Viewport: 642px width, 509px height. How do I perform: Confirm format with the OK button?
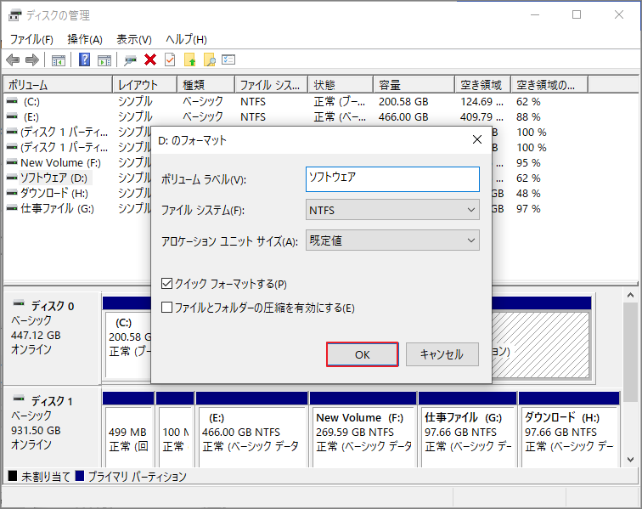pos(363,354)
